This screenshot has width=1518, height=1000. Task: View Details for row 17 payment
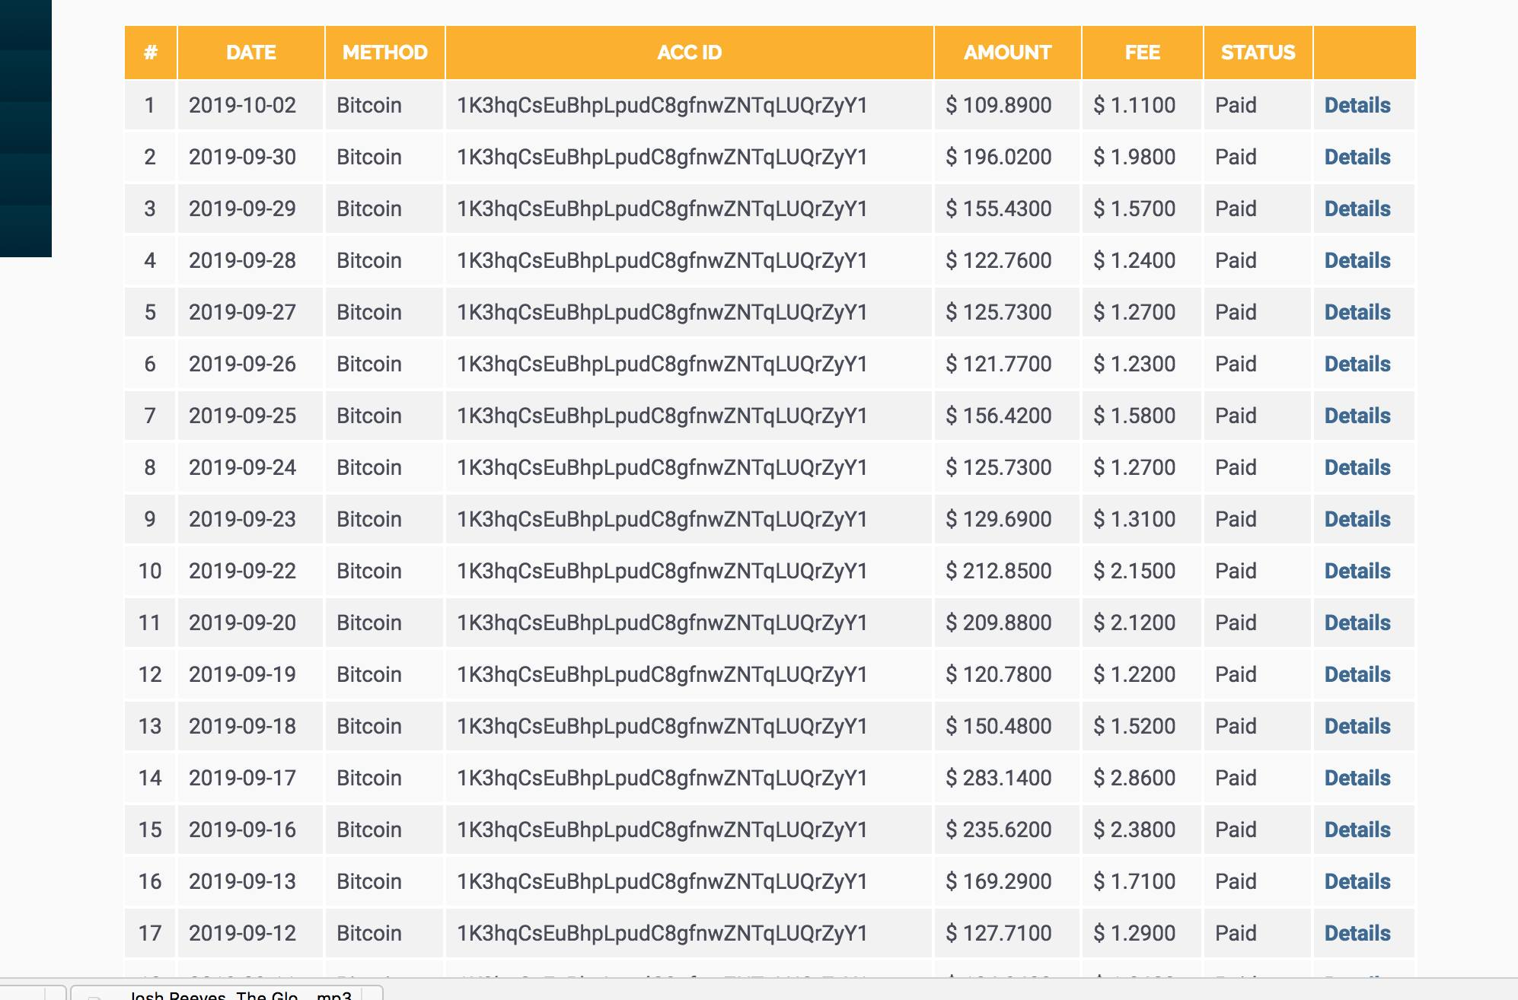pyautogui.click(x=1357, y=933)
